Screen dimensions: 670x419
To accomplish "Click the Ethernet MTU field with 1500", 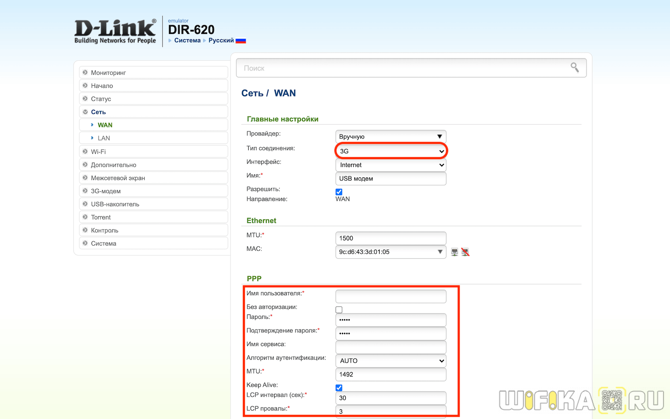I will [x=391, y=238].
